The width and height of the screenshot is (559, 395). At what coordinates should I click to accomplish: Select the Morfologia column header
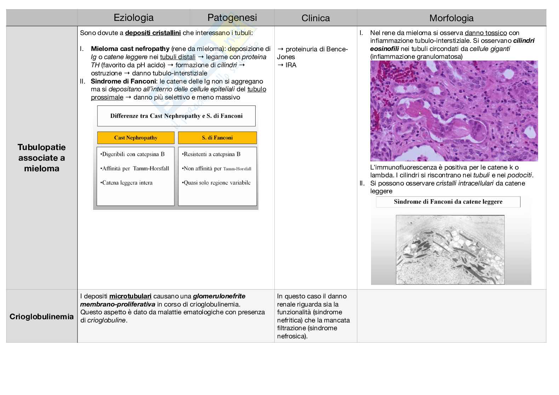(451, 18)
